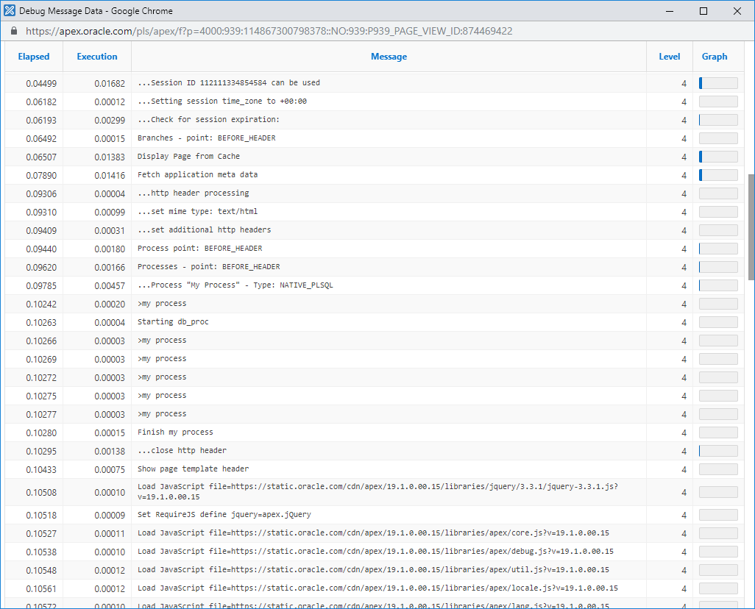
Task: Click elapsed value 0.07890
Action: [x=41, y=176]
